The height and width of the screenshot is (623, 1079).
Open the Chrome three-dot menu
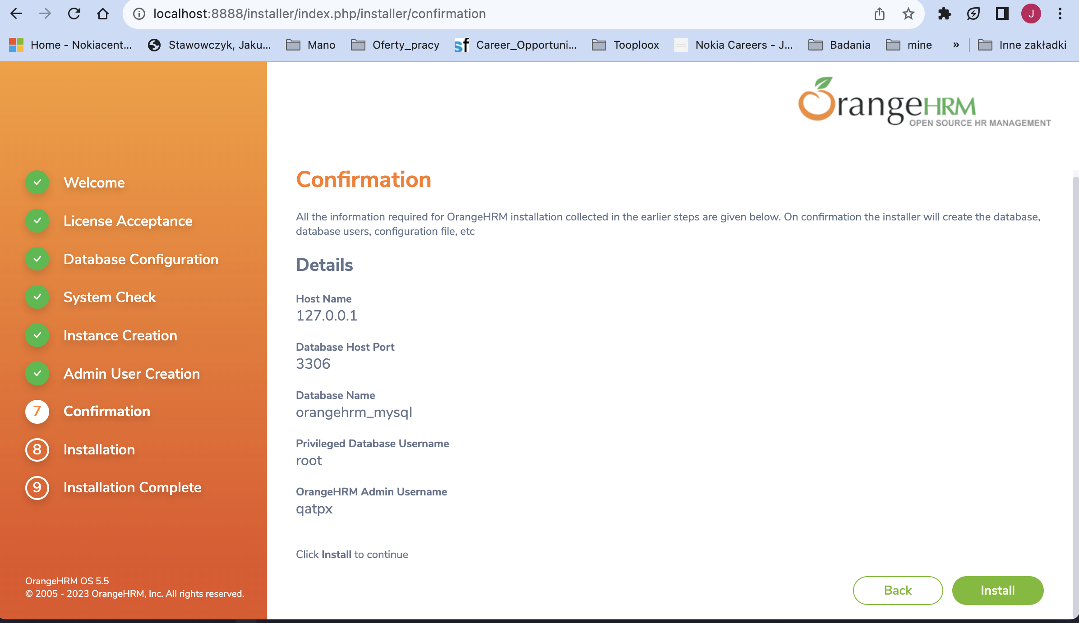(x=1061, y=14)
